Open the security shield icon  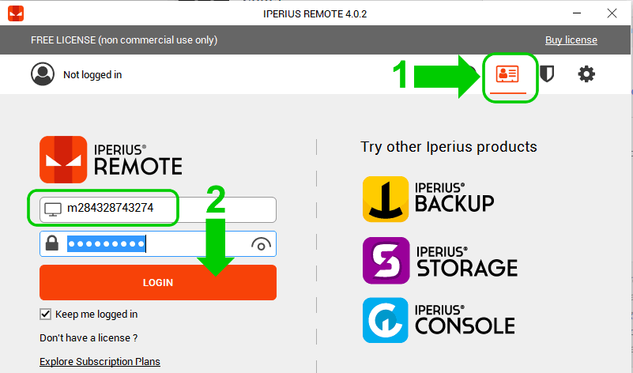(x=547, y=73)
